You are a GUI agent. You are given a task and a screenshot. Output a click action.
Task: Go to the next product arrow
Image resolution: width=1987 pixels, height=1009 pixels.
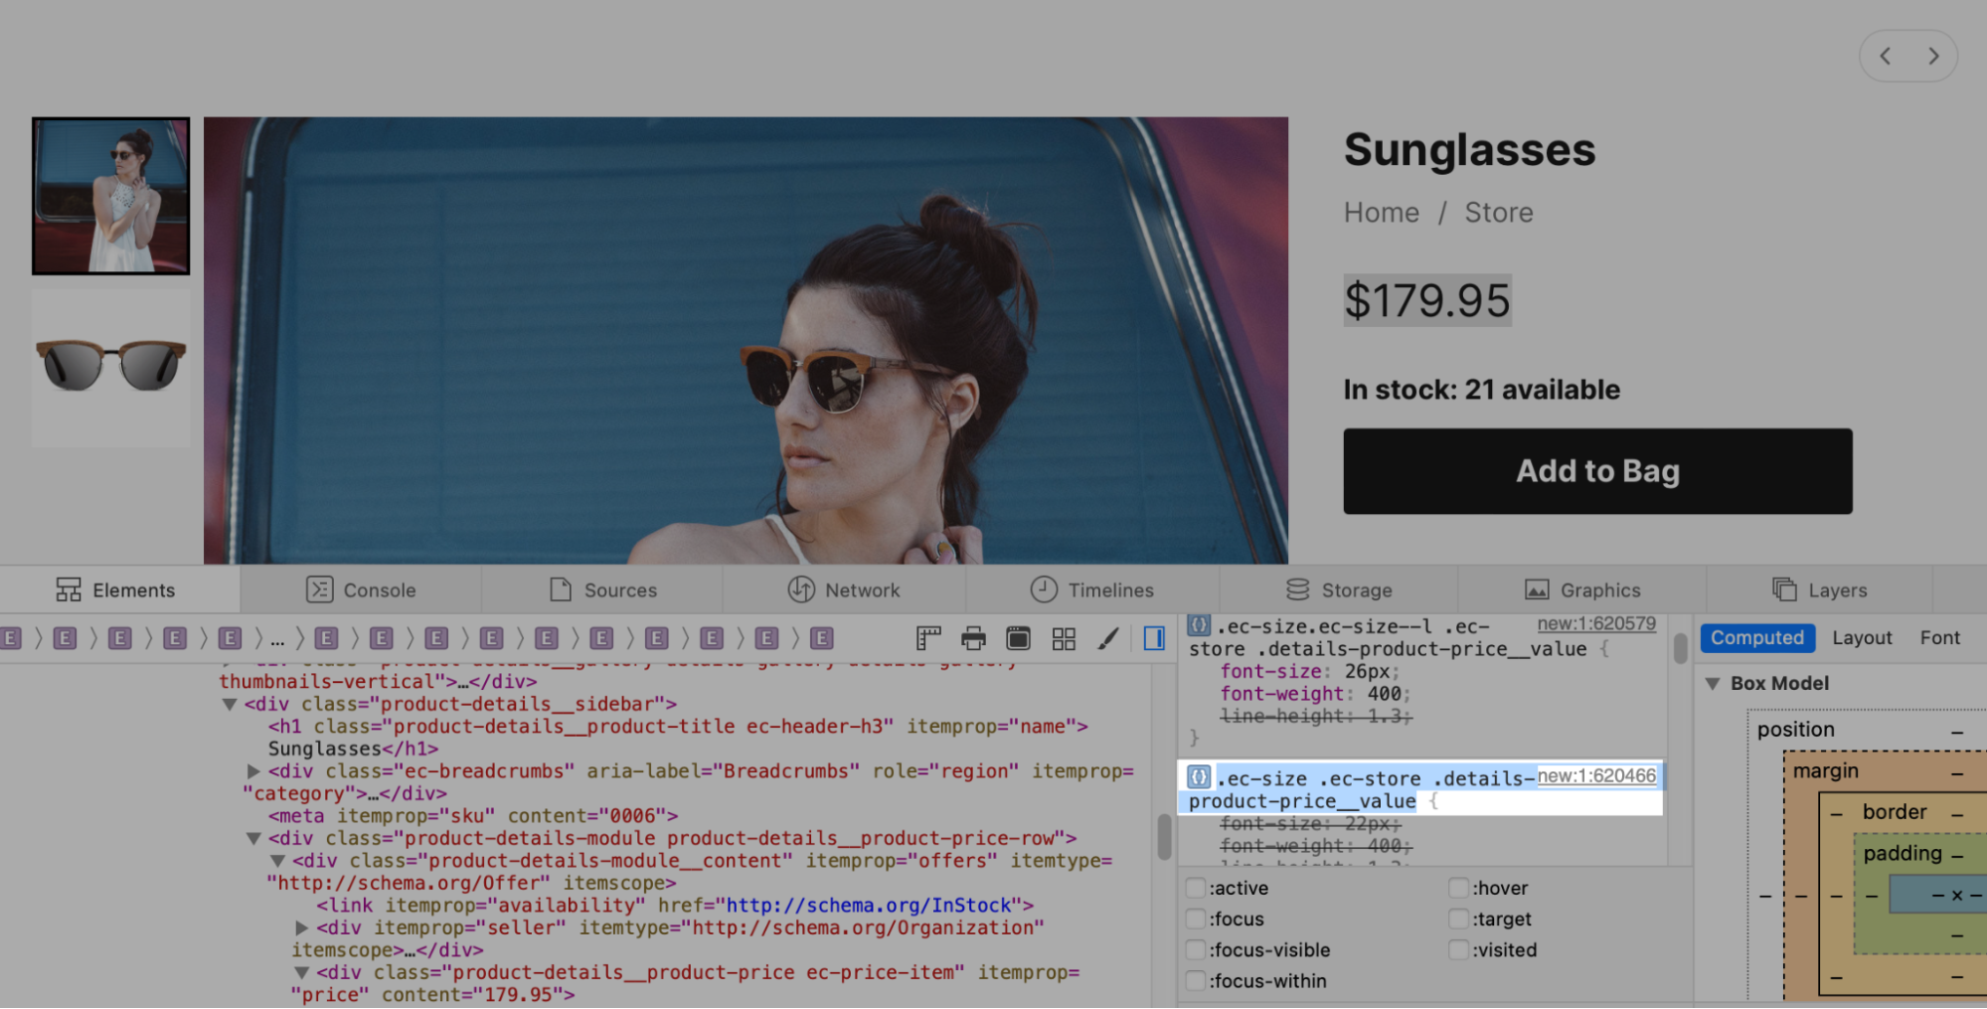pyautogui.click(x=1933, y=57)
